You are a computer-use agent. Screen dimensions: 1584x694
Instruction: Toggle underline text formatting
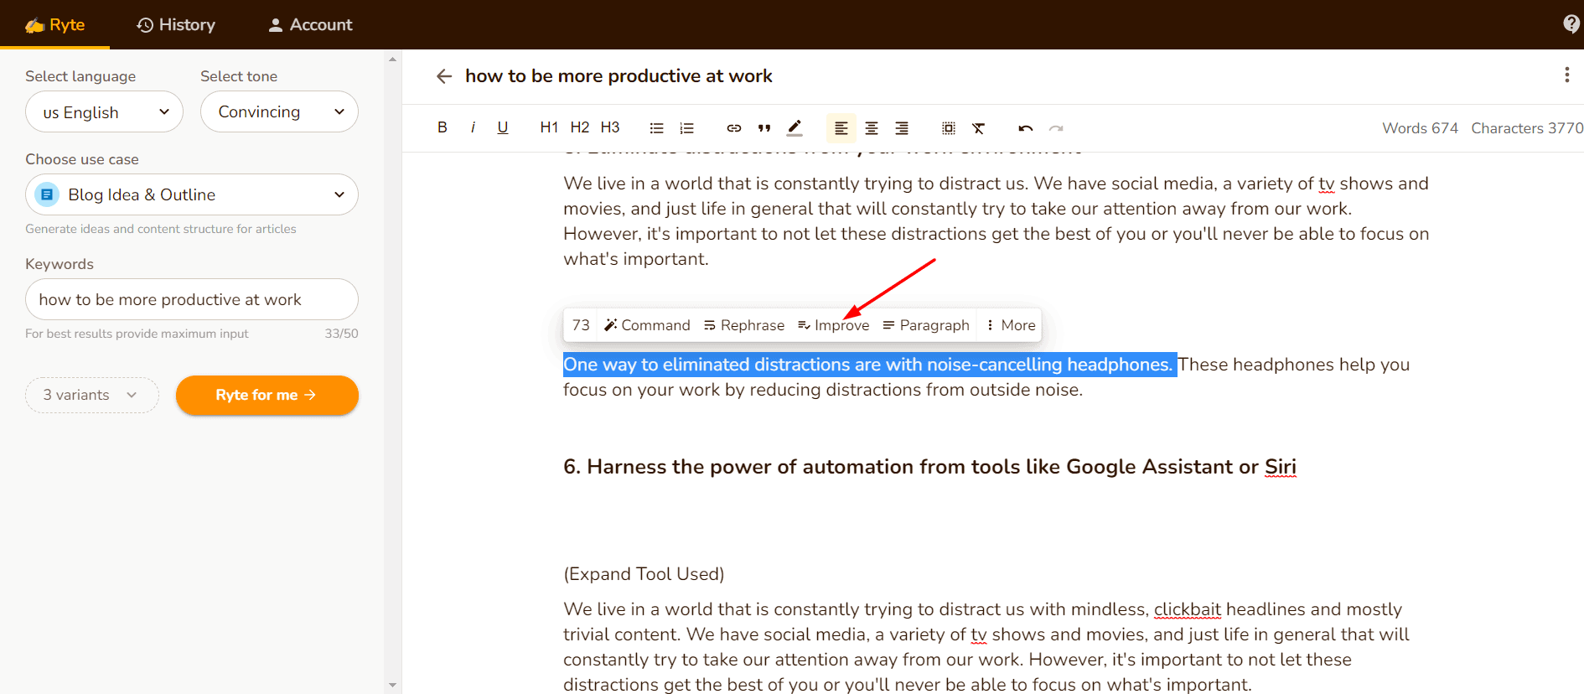pos(502,127)
